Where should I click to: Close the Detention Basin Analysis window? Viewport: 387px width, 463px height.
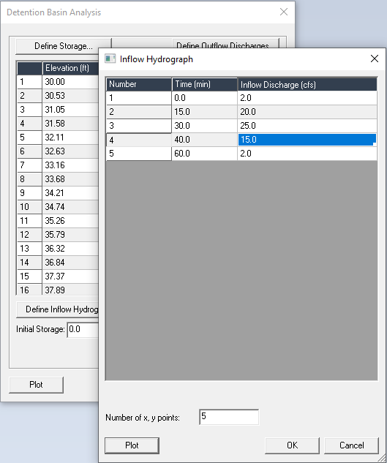pyautogui.click(x=284, y=12)
